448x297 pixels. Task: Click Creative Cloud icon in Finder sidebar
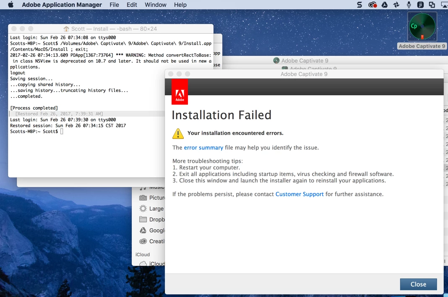143,241
